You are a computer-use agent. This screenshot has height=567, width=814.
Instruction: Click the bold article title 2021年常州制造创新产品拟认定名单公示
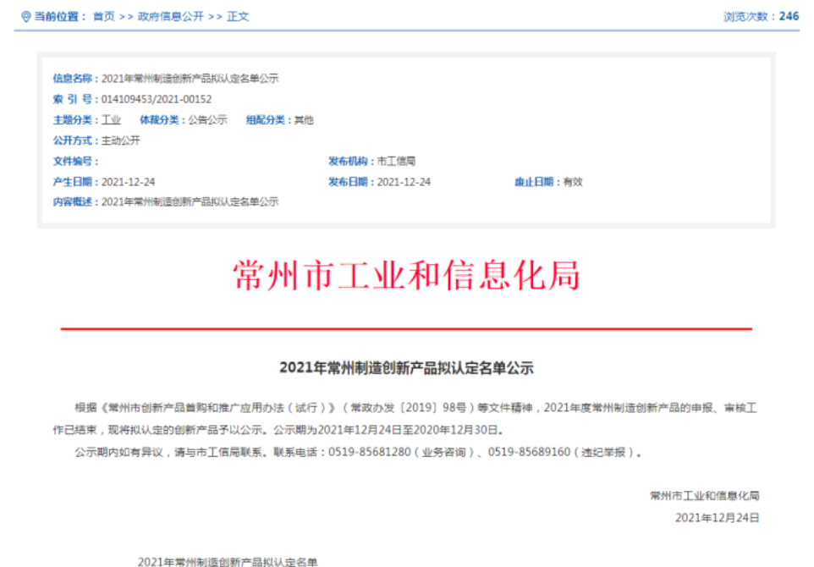[406, 368]
